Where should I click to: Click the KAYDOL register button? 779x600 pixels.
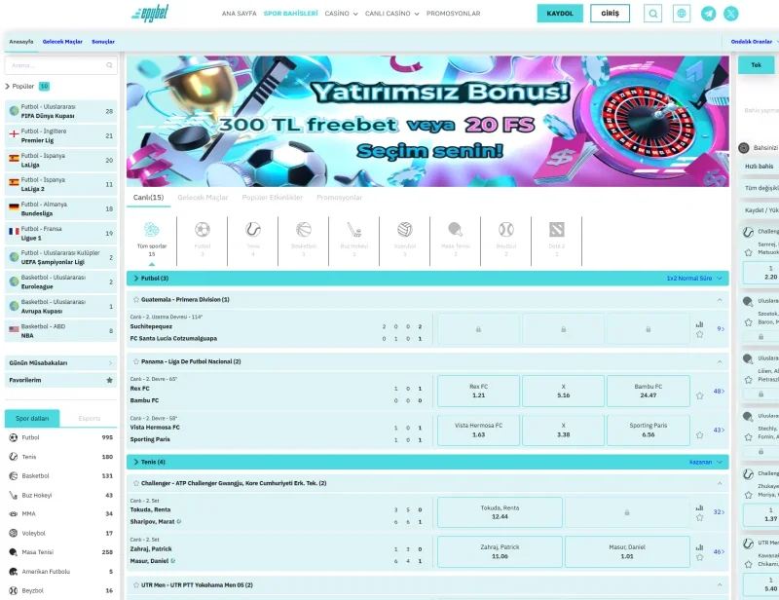pos(560,14)
